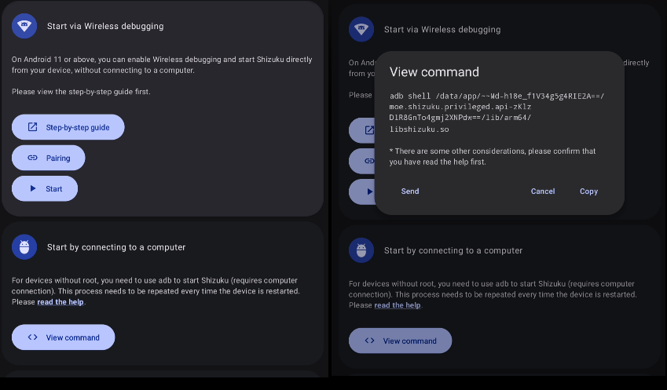The image size is (667, 390).
Task: Tap the Start button in left screenshot
Action: 45,188
